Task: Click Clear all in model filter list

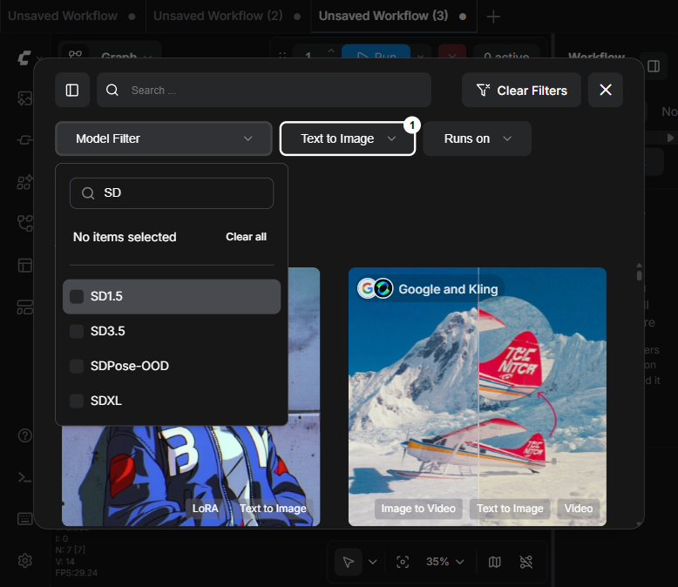Action: (246, 237)
